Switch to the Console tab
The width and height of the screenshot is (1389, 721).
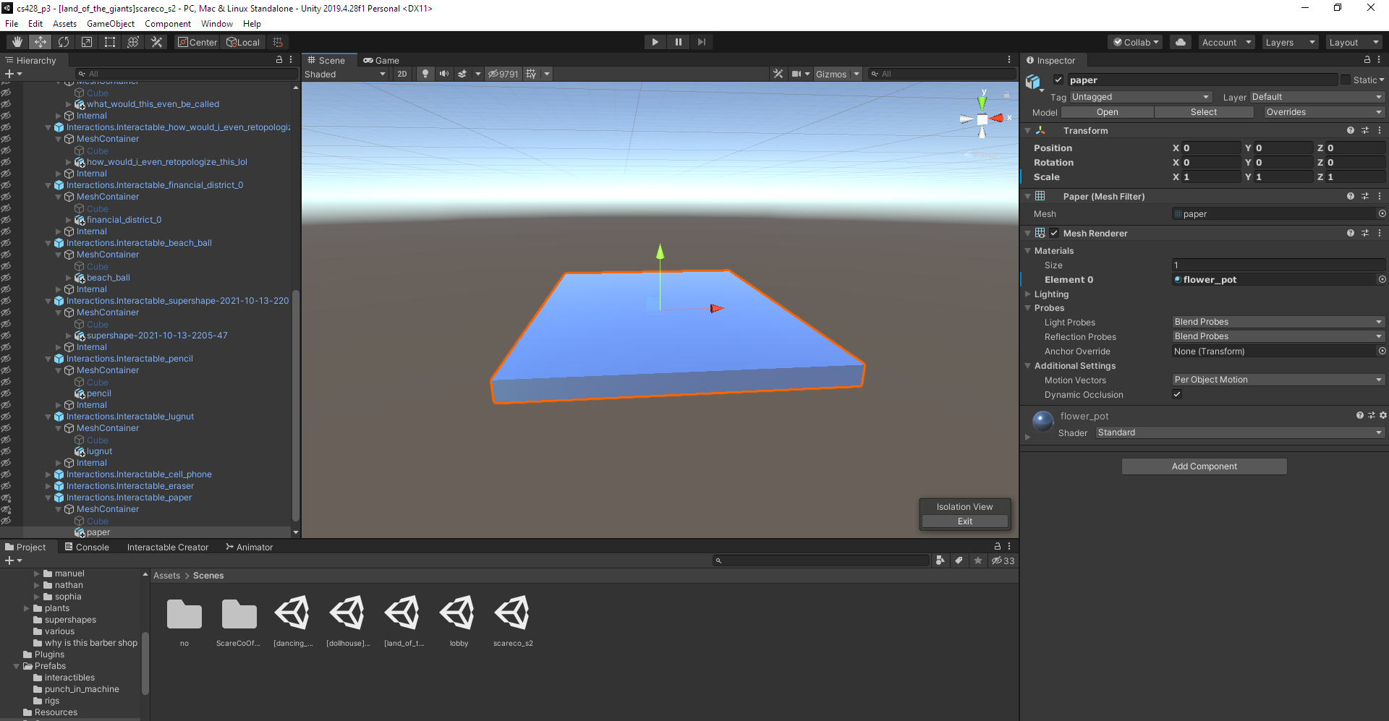87,547
